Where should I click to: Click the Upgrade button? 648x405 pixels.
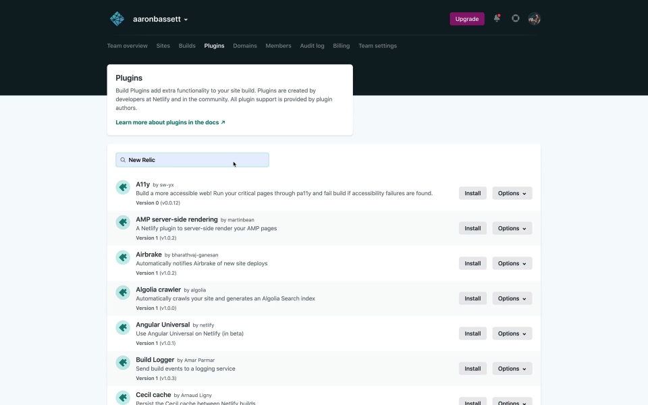tap(467, 19)
